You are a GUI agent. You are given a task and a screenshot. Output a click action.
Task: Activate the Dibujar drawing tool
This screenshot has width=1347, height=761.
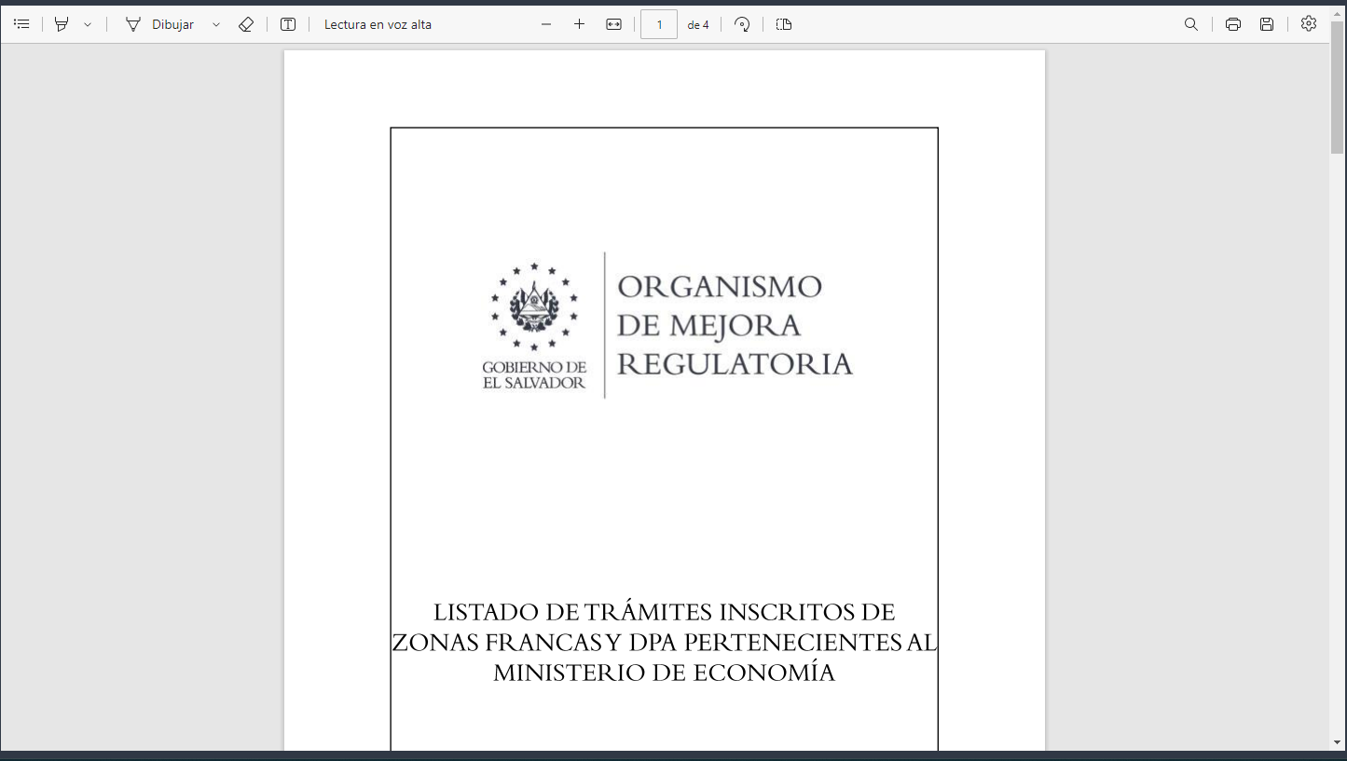pyautogui.click(x=159, y=24)
